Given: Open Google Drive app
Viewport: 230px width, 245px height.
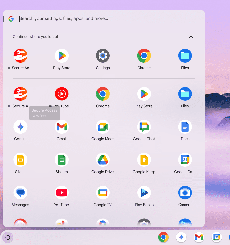Looking at the screenshot, I should tap(103, 160).
